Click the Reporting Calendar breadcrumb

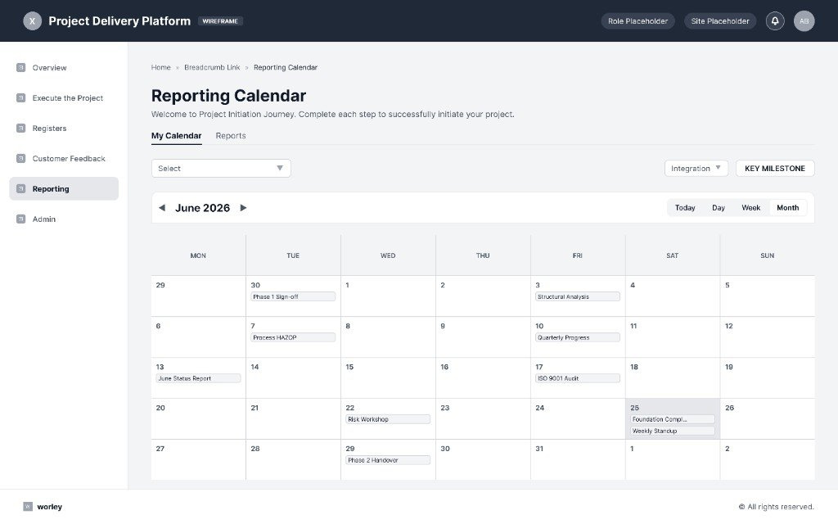(x=286, y=67)
